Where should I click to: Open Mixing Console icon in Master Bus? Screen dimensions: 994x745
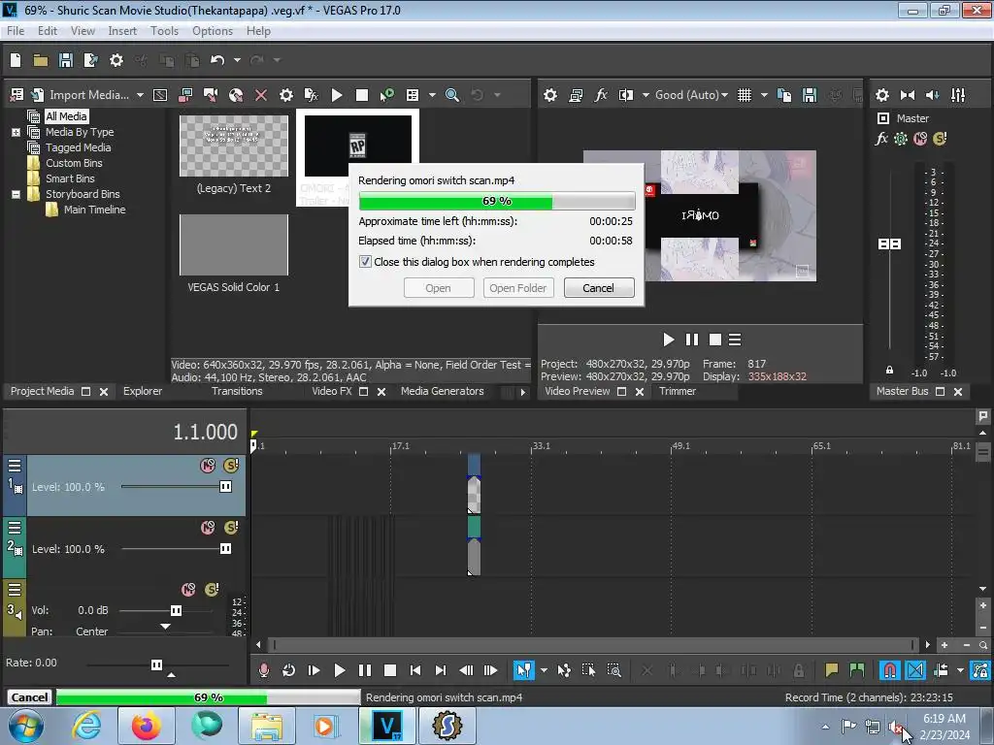[x=958, y=95]
